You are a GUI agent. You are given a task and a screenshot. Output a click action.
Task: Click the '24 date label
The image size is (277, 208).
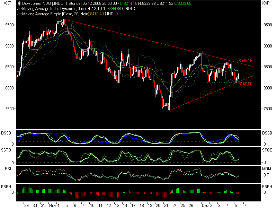[x=174, y=205]
